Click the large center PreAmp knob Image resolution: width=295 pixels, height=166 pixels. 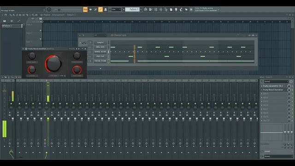pos(53,64)
